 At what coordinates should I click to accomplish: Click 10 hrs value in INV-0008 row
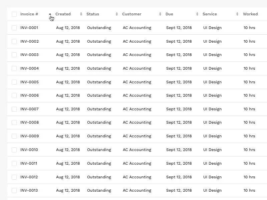point(249,122)
